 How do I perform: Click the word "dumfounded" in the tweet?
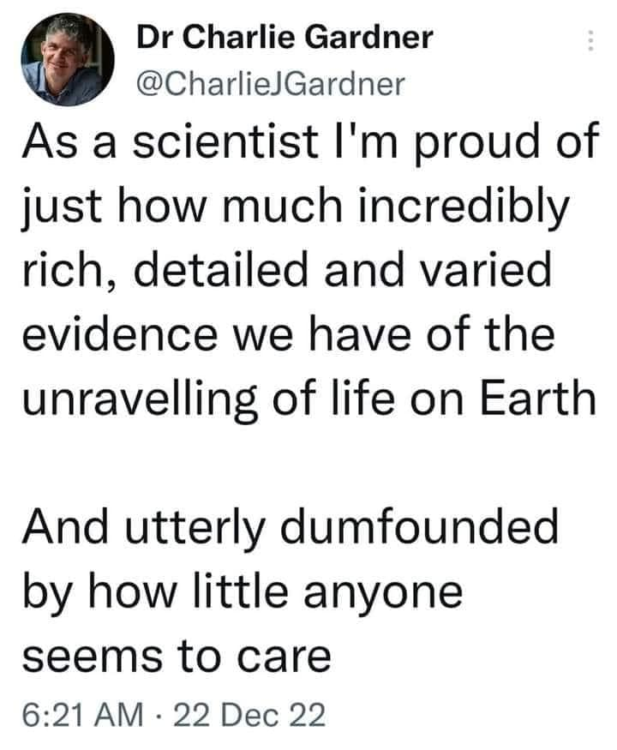[418, 526]
